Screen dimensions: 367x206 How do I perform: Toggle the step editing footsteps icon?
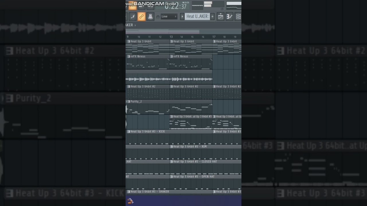coord(132,17)
